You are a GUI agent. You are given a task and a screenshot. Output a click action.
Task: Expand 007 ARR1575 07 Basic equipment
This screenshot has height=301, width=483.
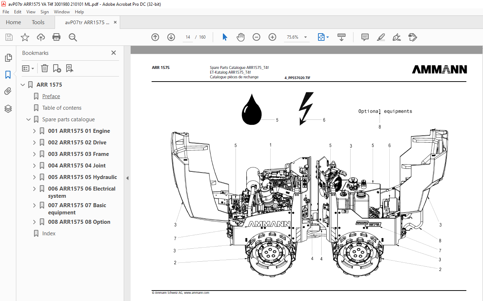pyautogui.click(x=34, y=205)
